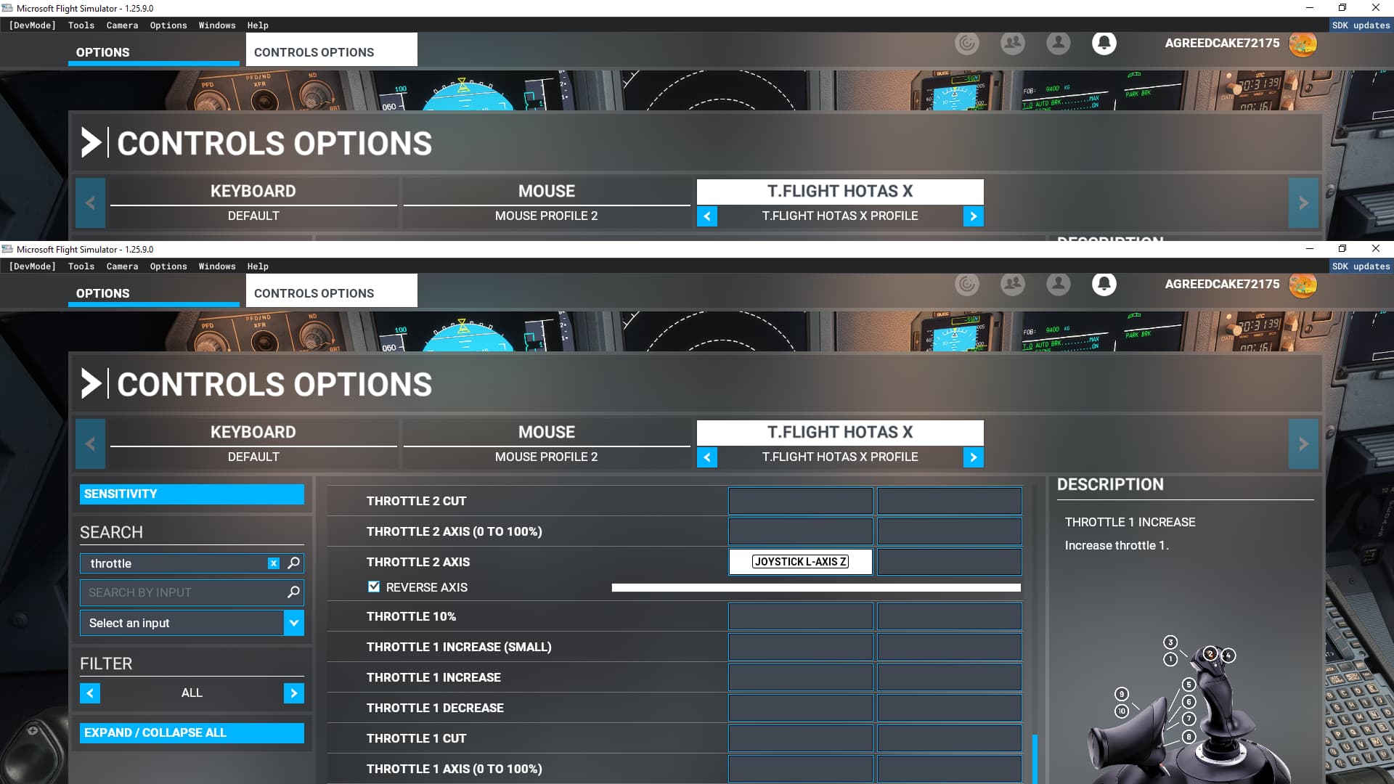Select the Keyboard device tab in the lower window

[253, 433]
